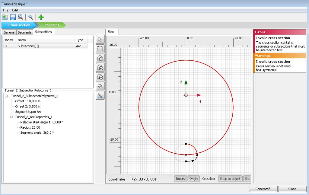Image resolution: width=309 pixels, height=195 pixels.
Task: Click the Index column header
Action: click(x=9, y=40)
